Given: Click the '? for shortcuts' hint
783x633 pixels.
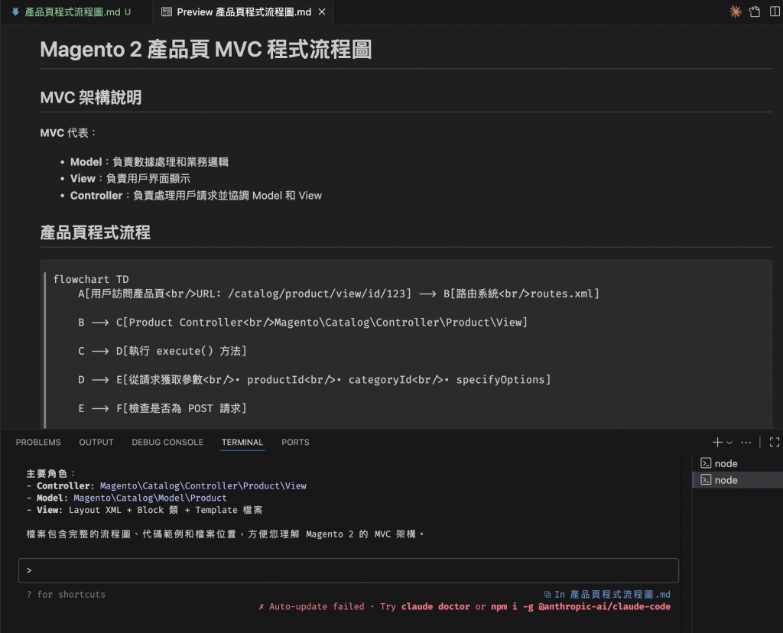Looking at the screenshot, I should pyautogui.click(x=66, y=595).
